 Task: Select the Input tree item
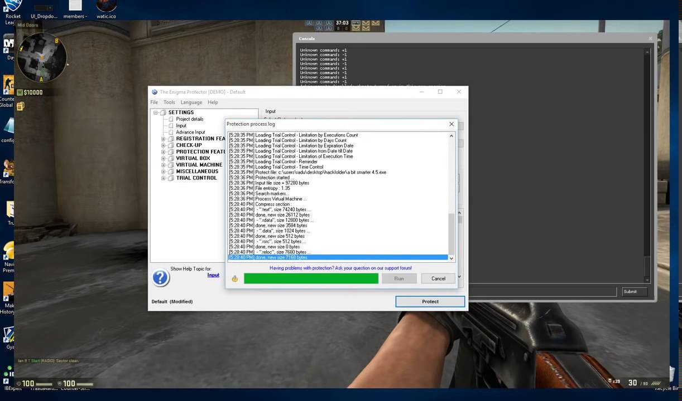[181, 126]
